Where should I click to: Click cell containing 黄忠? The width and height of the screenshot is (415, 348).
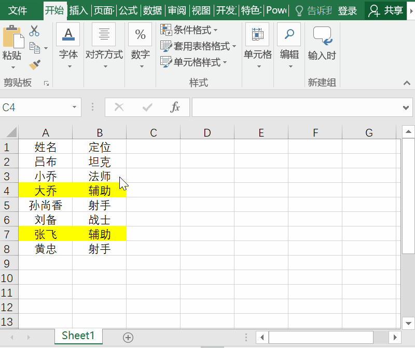coord(46,249)
